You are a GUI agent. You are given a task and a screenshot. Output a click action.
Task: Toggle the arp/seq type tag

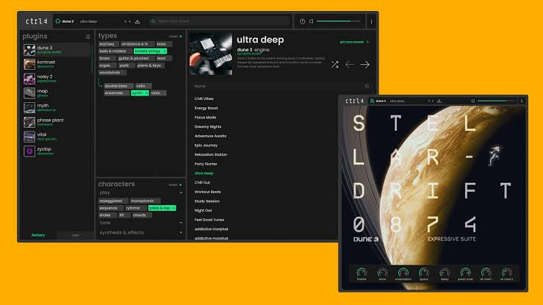coord(108,44)
